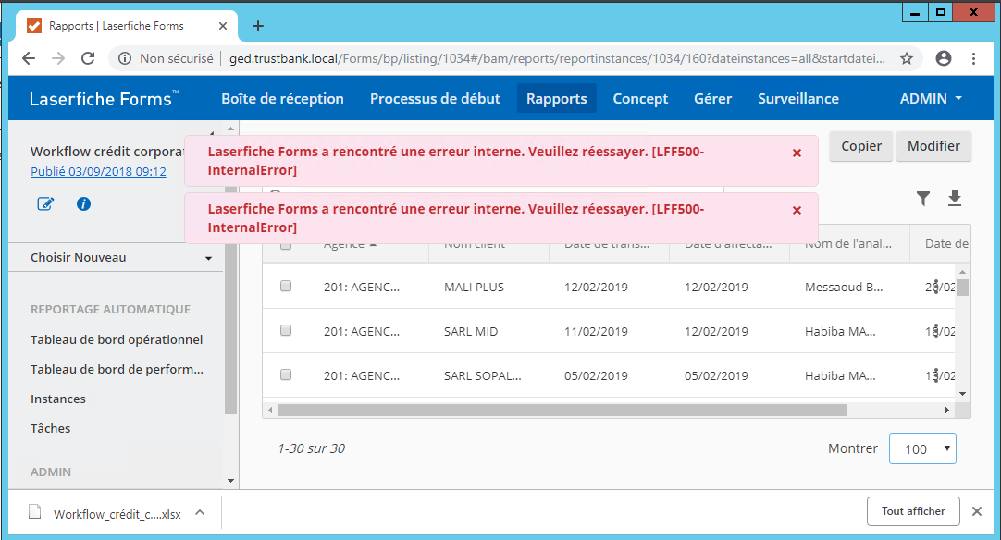Viewport: 1001px width, 540px height.
Task: Click the Copier button
Action: [861, 146]
